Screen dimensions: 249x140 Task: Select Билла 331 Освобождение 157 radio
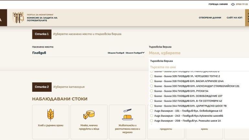[151, 96]
